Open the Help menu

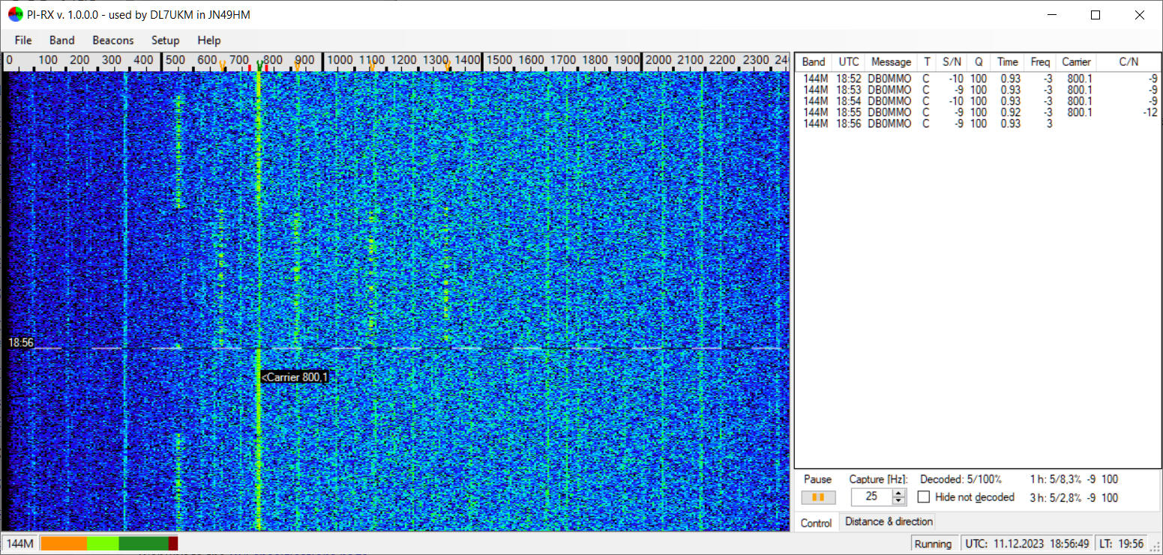(209, 40)
